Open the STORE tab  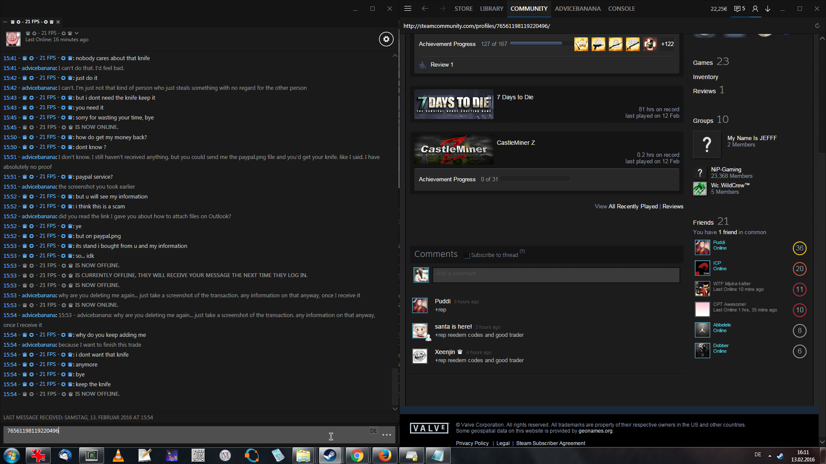tap(463, 9)
